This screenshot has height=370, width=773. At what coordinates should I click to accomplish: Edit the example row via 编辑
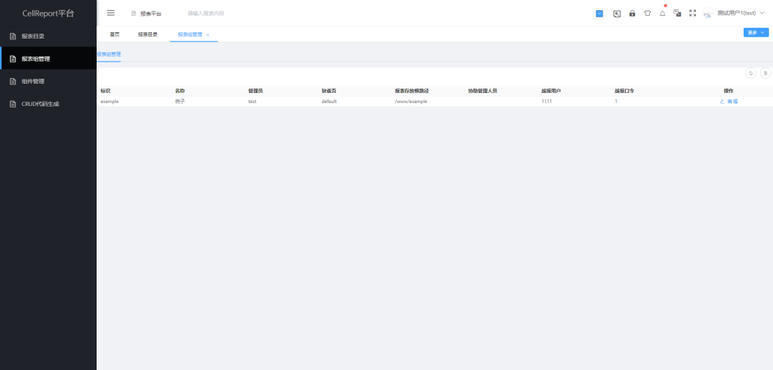(729, 101)
